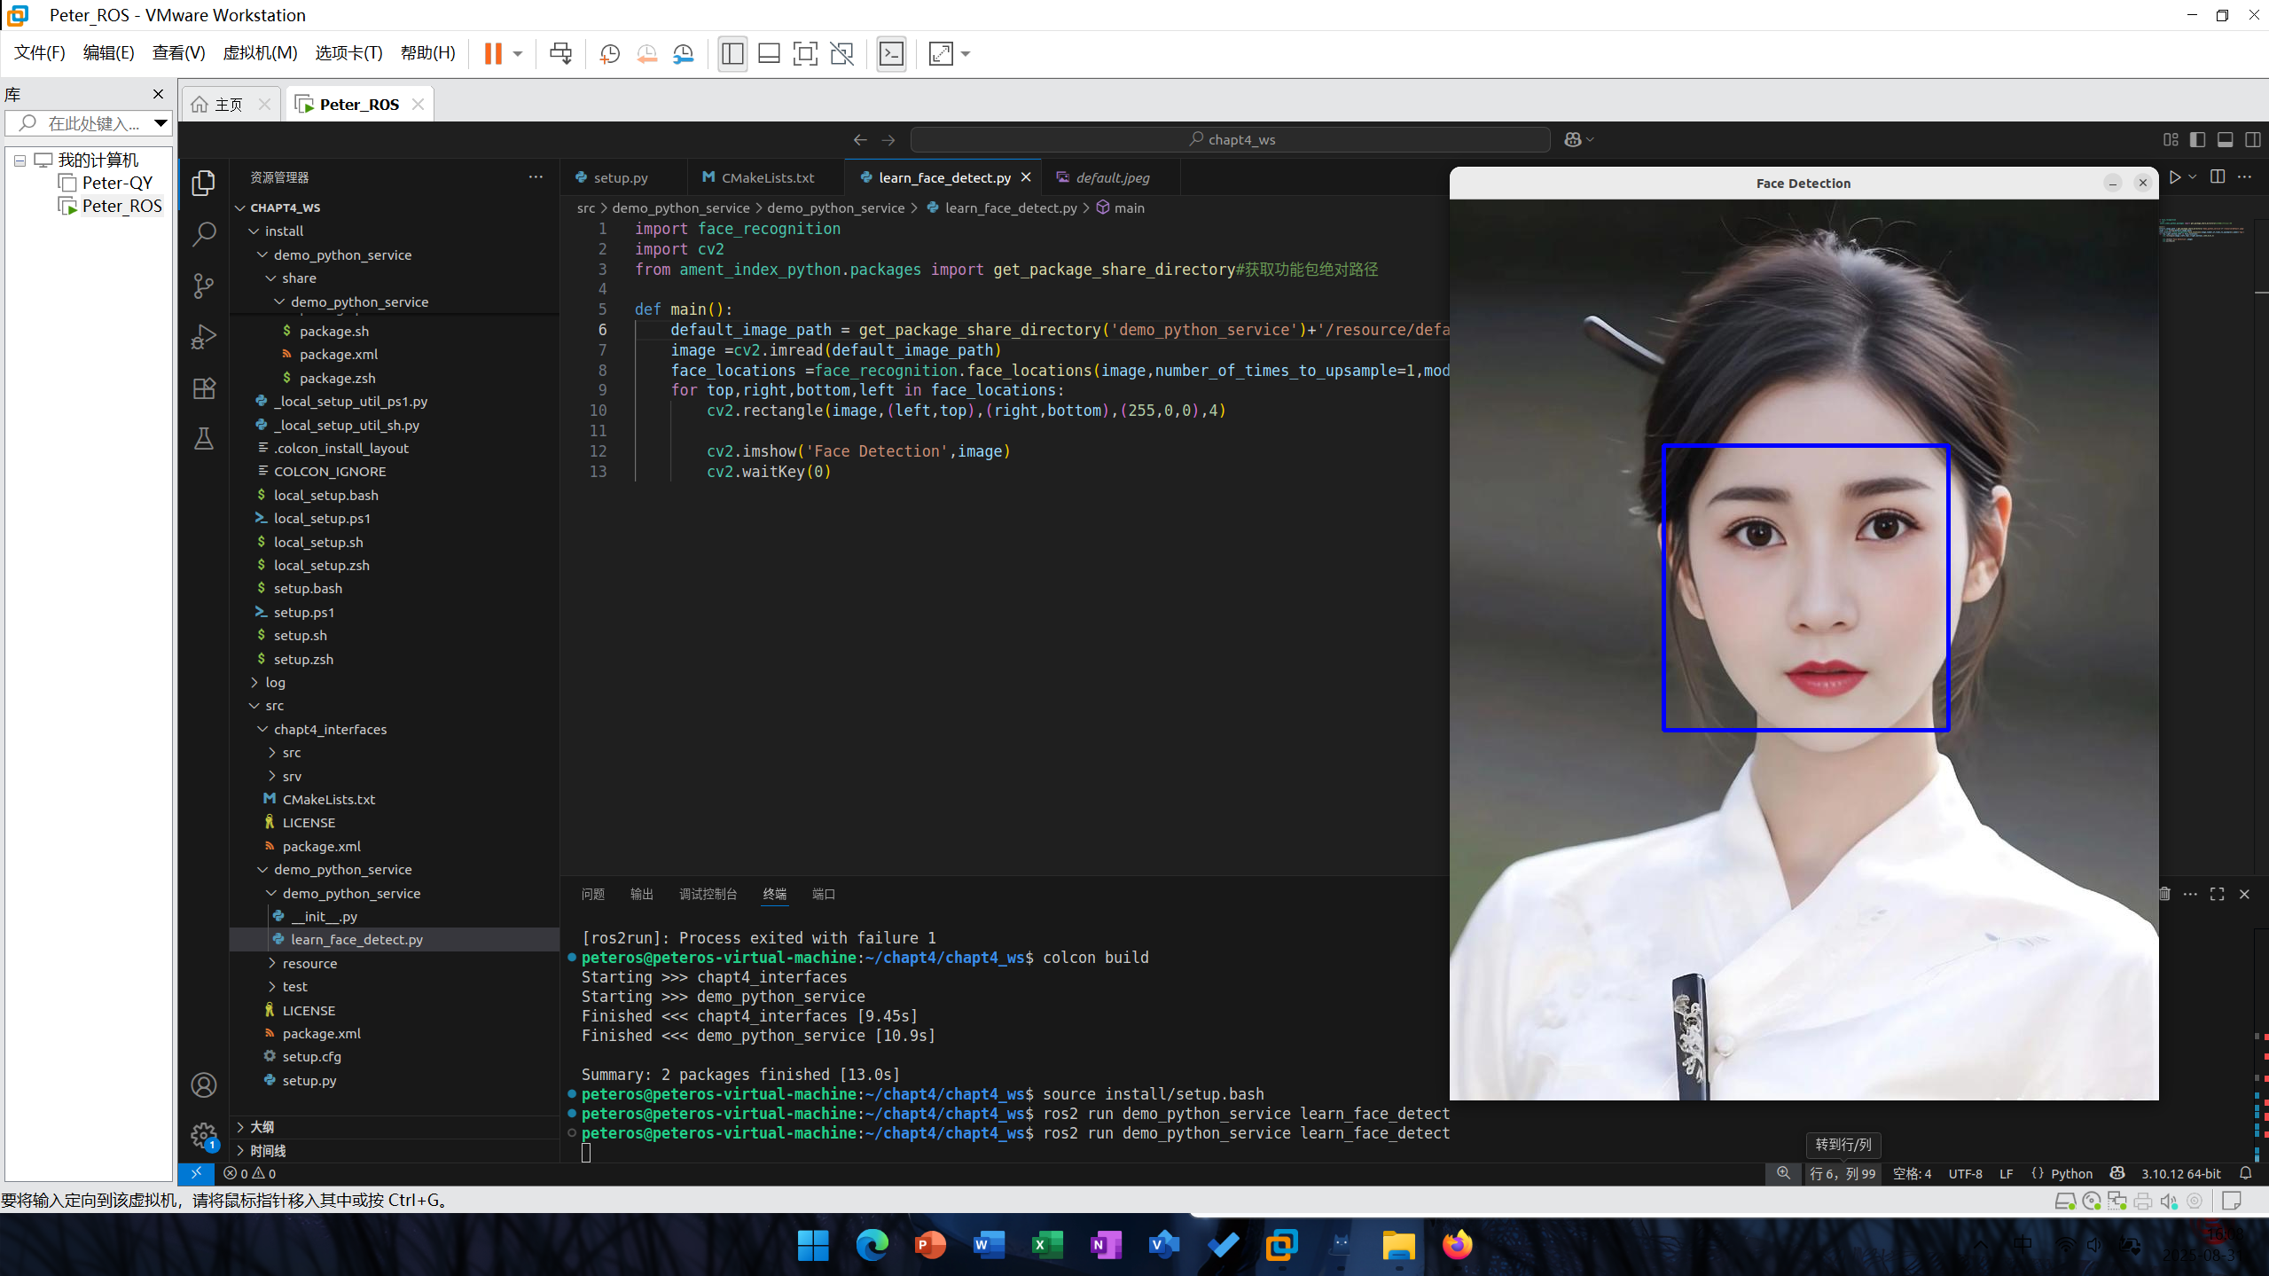The width and height of the screenshot is (2269, 1276).
Task: Click the Run Python file play icon
Action: [2174, 177]
